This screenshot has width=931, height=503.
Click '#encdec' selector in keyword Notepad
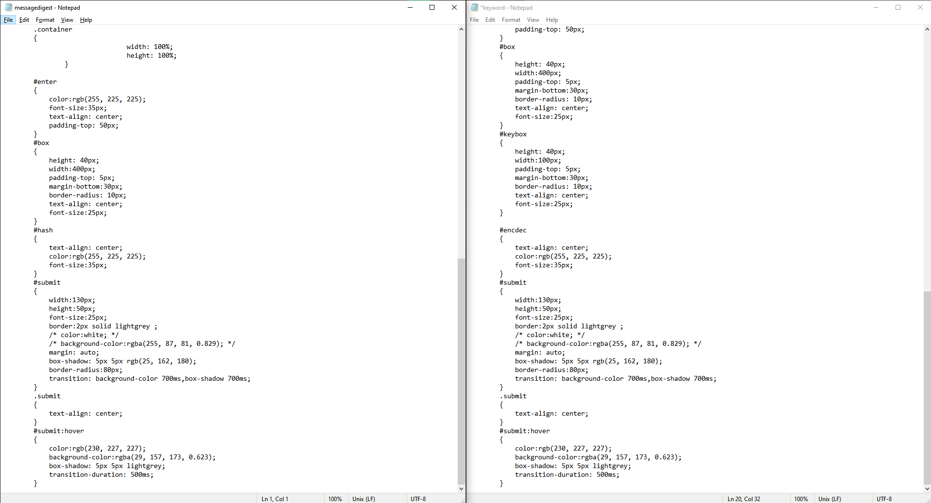point(513,230)
